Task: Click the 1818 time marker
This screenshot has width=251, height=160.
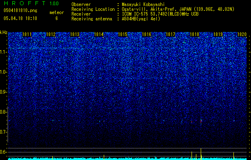Action: 194,34
